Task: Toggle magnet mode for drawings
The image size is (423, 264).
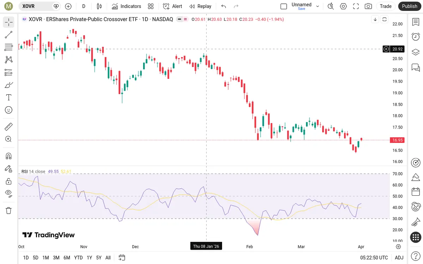Action: (9, 156)
